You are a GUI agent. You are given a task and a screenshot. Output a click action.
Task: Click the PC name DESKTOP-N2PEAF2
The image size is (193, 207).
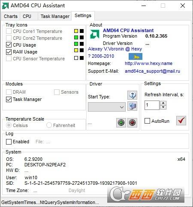tap(45, 165)
